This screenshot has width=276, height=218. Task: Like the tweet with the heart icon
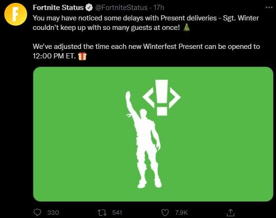point(165,213)
